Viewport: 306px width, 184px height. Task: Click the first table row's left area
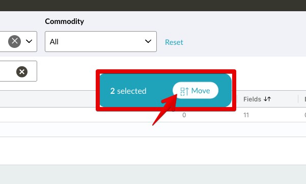[x=49, y=115]
